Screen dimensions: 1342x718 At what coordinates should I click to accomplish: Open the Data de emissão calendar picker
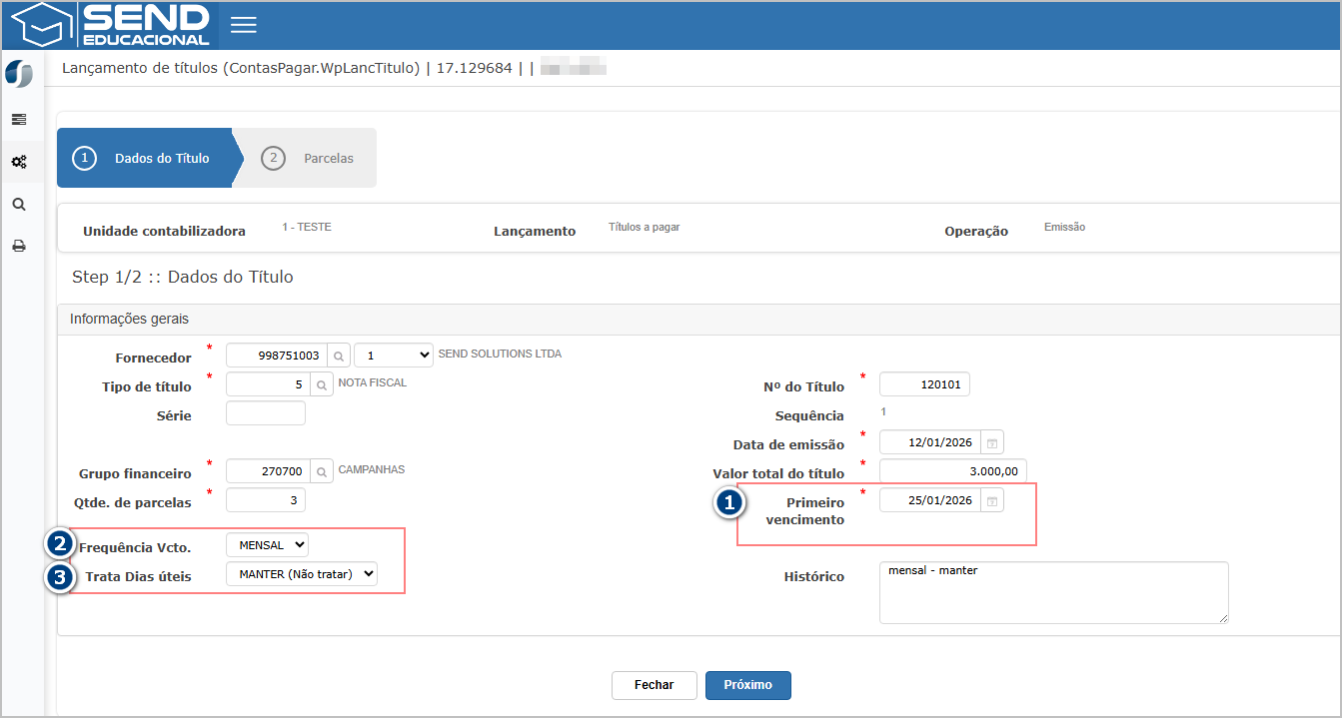tap(992, 442)
